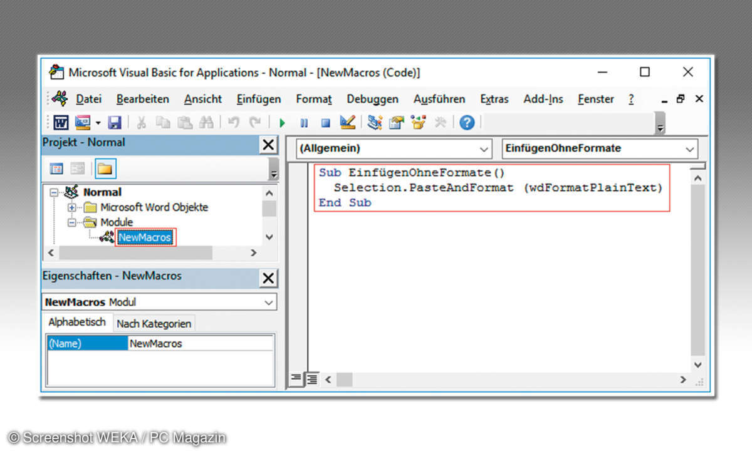Open the Add-Ins menu
Viewport: 752px width, 451px height.
pos(543,99)
